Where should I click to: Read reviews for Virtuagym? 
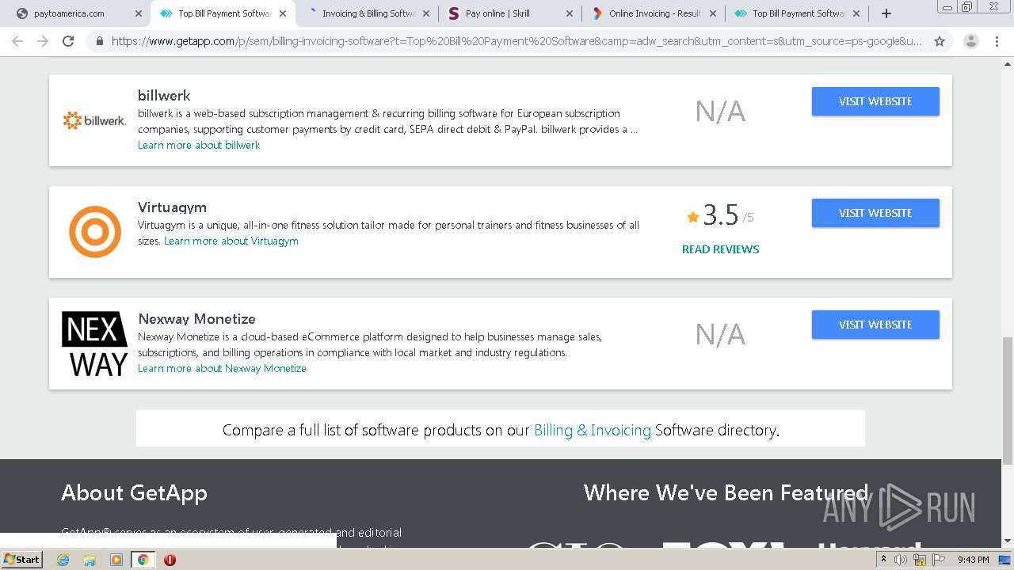[720, 249]
